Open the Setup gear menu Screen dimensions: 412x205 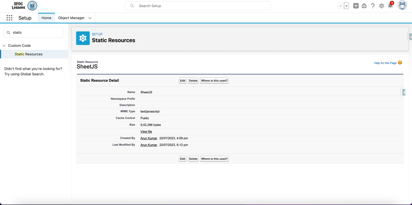pyautogui.click(x=381, y=6)
